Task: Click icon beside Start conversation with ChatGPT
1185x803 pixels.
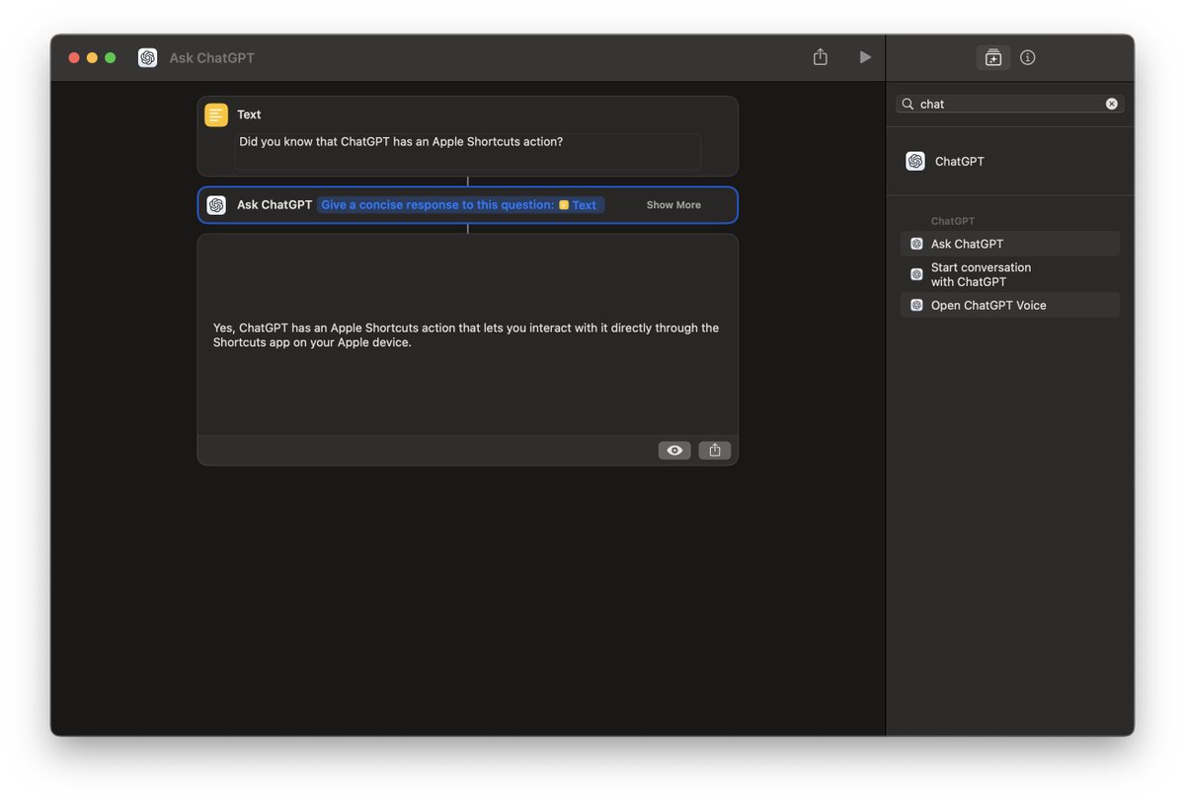Action: click(x=916, y=274)
